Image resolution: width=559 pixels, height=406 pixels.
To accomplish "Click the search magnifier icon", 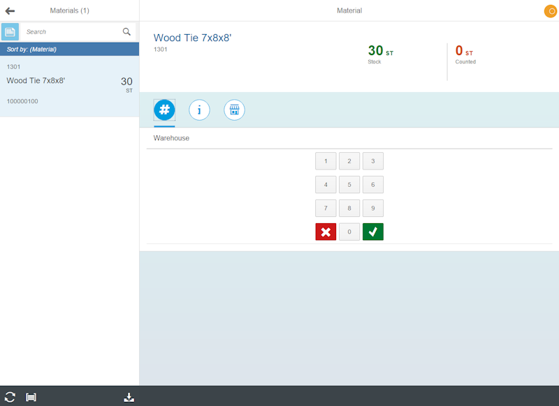I will 126,32.
